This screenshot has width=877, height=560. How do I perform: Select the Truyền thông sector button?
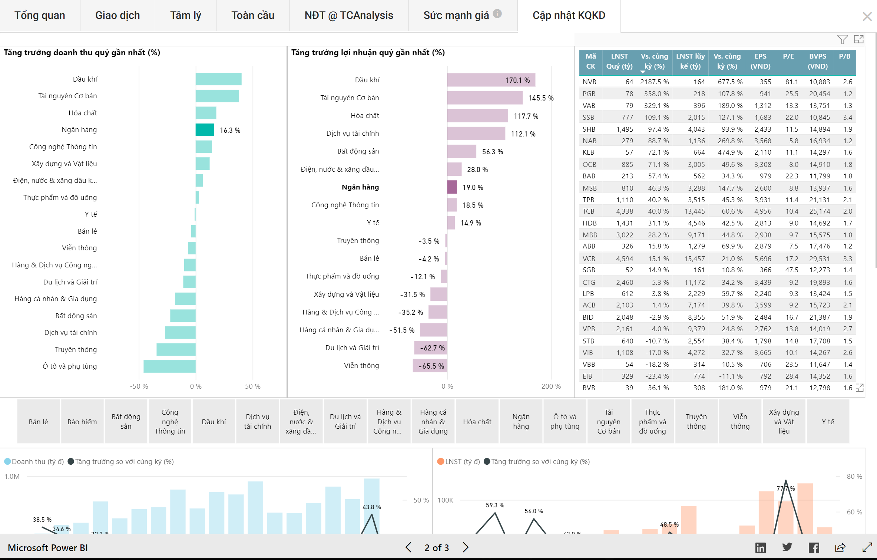696,422
